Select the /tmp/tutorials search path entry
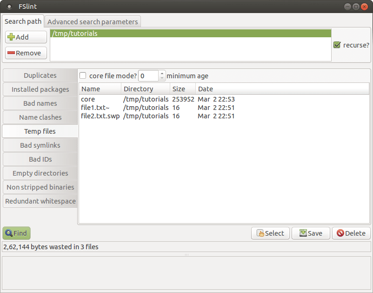373x293 pixels. pyautogui.click(x=191, y=34)
